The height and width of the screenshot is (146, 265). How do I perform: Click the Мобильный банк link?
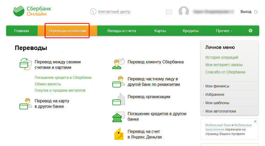click(218, 125)
